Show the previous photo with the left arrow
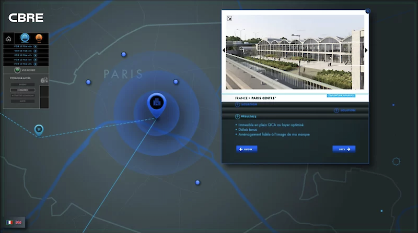Screen dimensions: 418x233 [x=224, y=51]
